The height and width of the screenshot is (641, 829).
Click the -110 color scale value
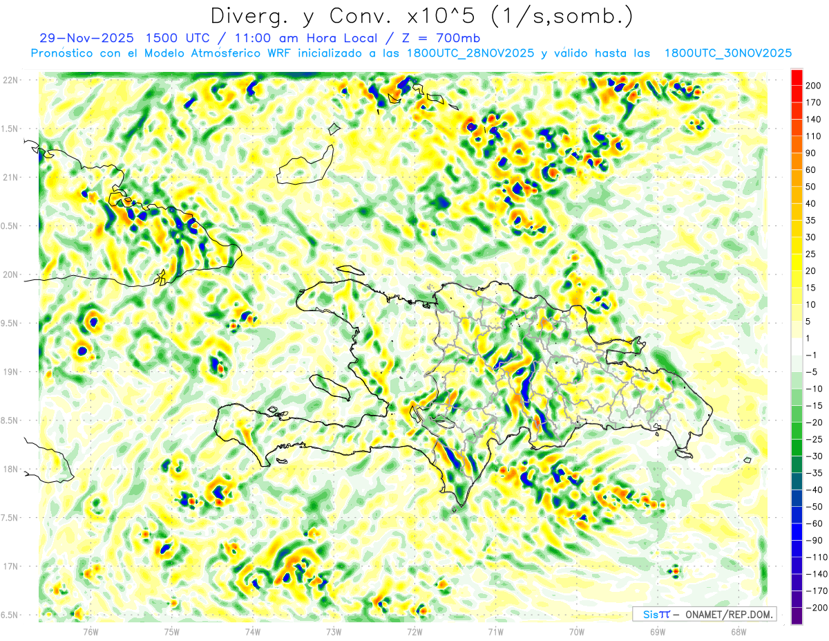(x=817, y=557)
